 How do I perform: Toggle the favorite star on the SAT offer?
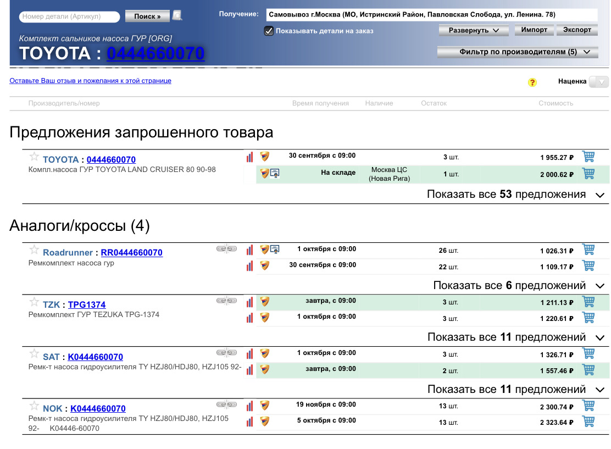coord(33,354)
